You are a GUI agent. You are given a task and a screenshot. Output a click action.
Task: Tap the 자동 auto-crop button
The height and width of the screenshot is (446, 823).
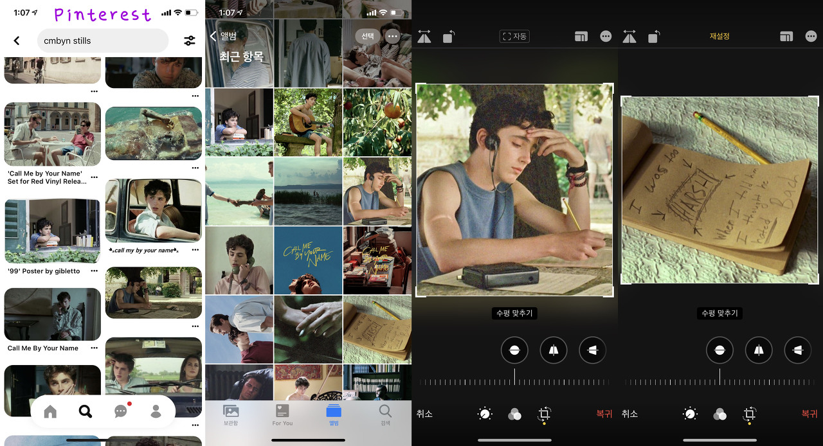[x=514, y=37]
